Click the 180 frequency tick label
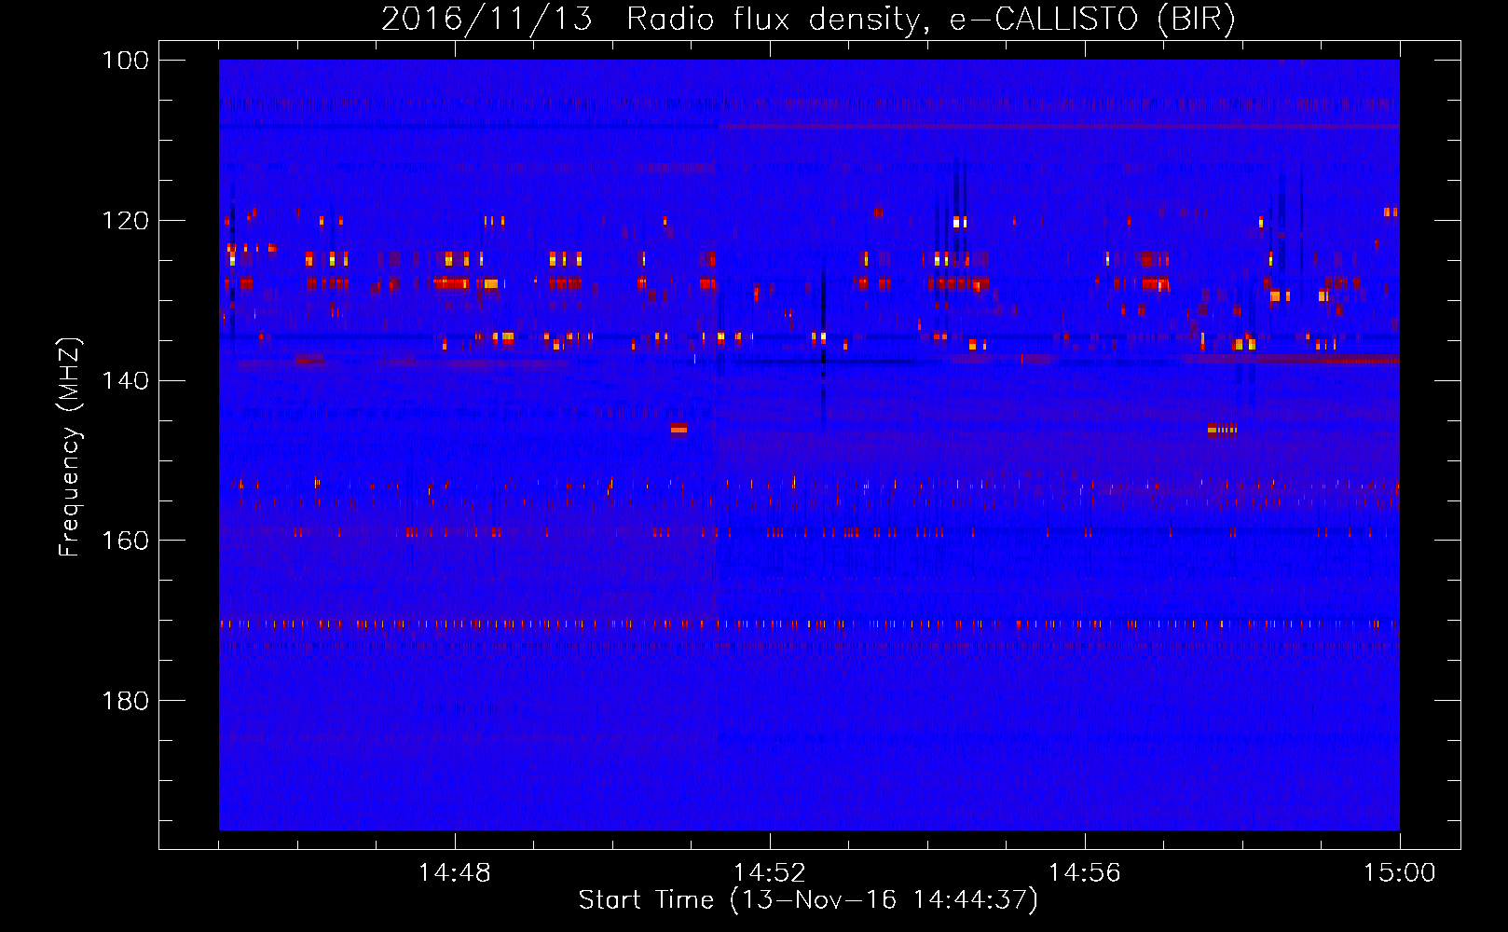The width and height of the screenshot is (1508, 932). coord(126,701)
